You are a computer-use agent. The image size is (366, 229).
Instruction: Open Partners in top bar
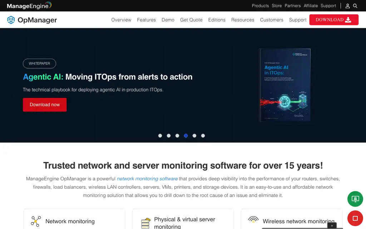point(292,6)
